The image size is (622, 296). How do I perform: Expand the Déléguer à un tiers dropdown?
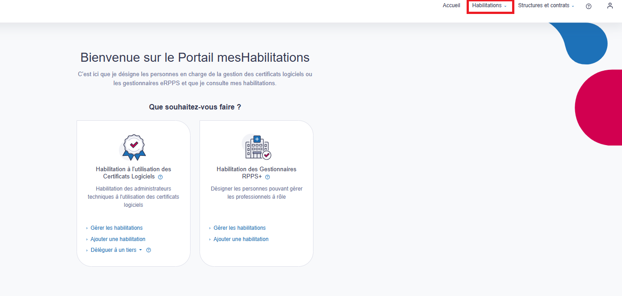point(116,250)
